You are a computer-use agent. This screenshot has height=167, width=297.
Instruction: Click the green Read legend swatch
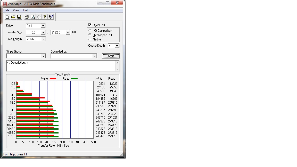[x=74, y=79]
